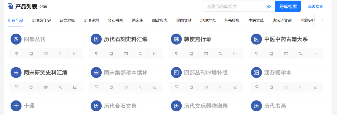Click the chart icon under 历代石刻史料汇编
The width and height of the screenshot is (337, 115).
pyautogui.click(x=155, y=54)
